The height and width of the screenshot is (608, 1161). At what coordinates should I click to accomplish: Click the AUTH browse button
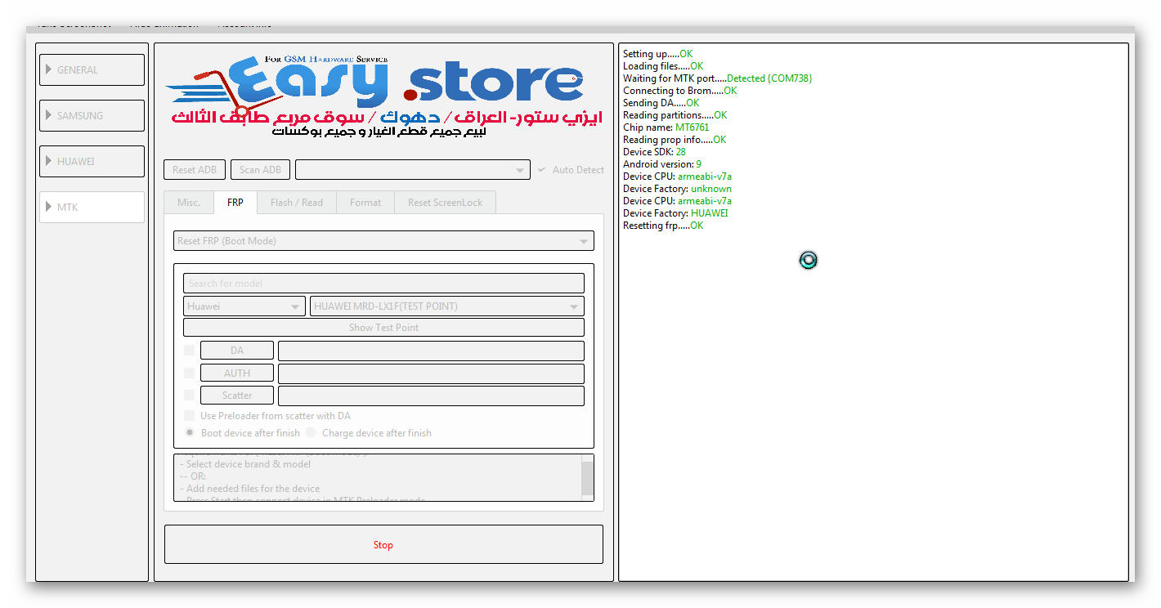(237, 373)
